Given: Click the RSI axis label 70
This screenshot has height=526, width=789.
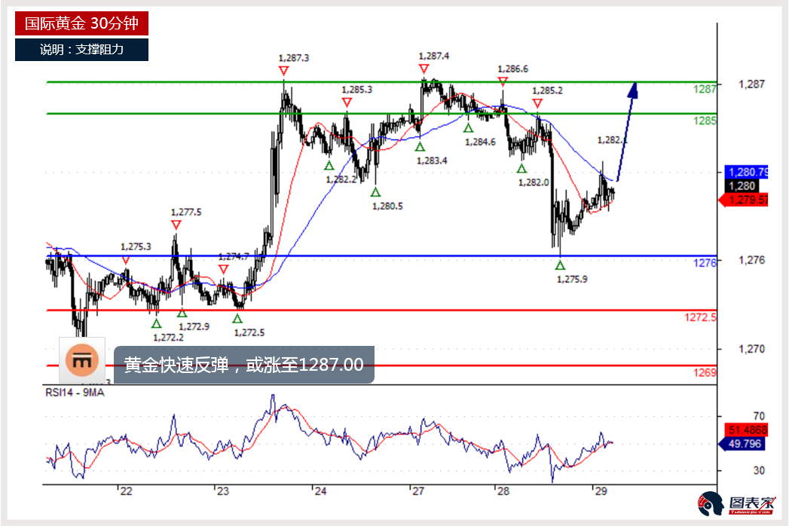Looking at the screenshot, I should (x=759, y=416).
